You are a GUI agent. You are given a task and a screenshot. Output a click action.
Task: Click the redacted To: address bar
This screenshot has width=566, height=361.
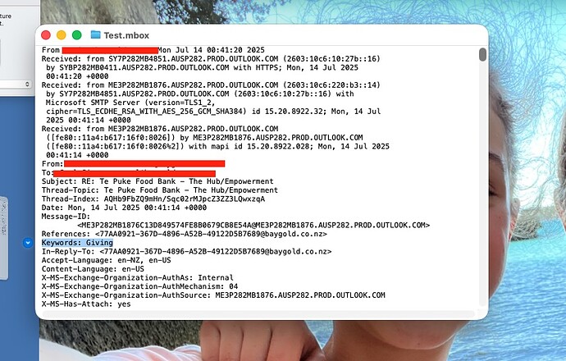point(135,174)
